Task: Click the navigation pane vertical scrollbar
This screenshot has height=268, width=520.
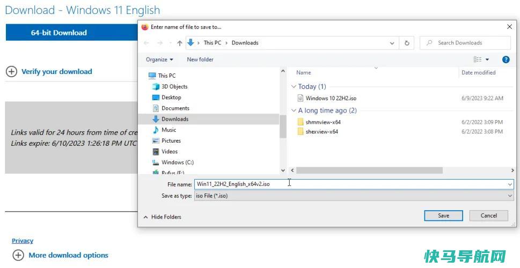Action: coord(283,126)
